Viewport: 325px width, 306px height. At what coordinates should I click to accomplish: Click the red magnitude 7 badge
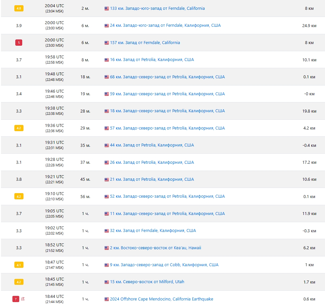(16, 299)
